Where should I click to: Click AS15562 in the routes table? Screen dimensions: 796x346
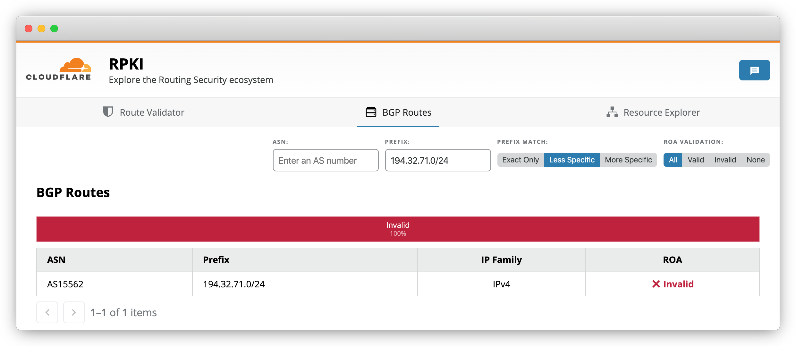tap(65, 284)
